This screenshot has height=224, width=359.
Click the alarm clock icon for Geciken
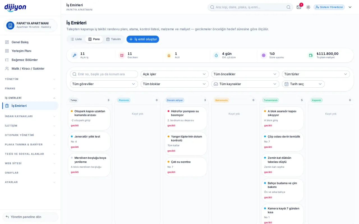122,55
